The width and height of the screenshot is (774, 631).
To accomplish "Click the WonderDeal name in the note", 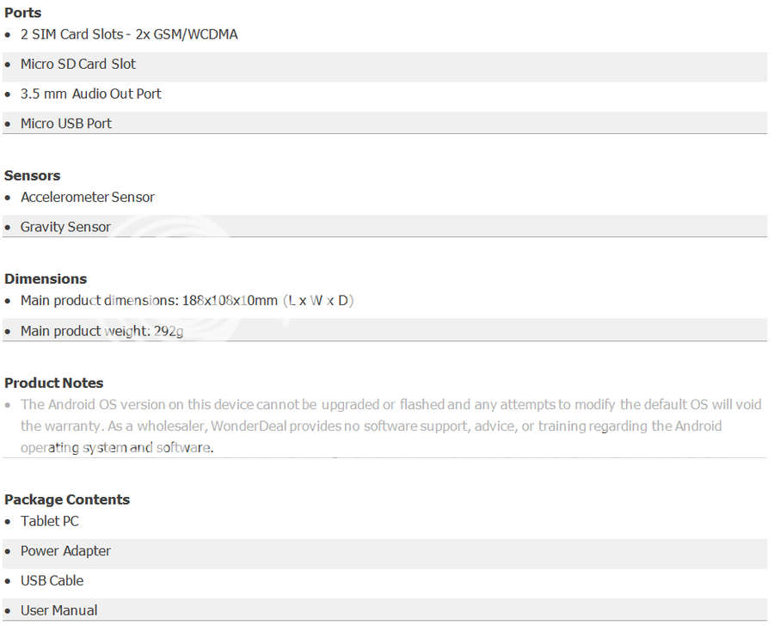I will pos(249,426).
